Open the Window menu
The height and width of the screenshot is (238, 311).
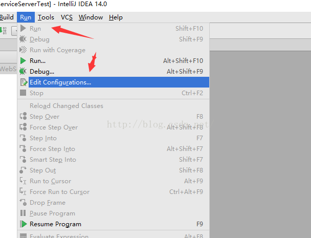tap(91, 17)
